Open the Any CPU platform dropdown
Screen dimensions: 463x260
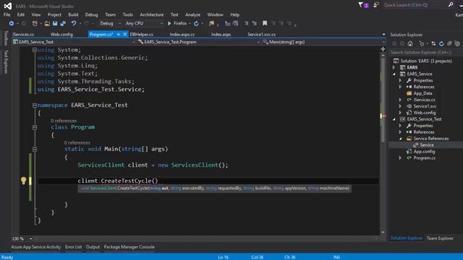click(x=144, y=23)
